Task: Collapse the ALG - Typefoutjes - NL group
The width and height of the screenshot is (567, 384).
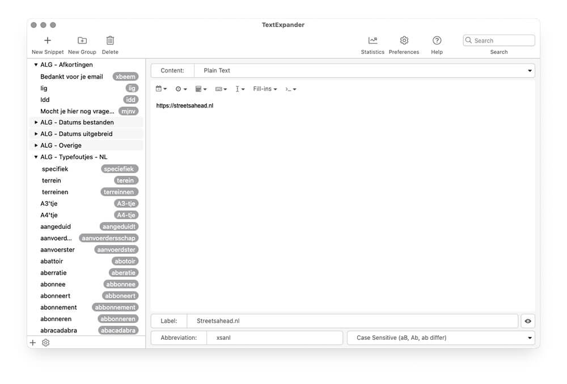Action: click(x=36, y=156)
